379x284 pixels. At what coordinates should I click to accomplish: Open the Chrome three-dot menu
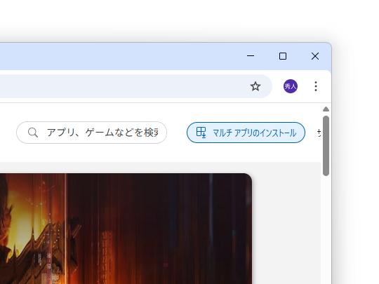(x=316, y=86)
